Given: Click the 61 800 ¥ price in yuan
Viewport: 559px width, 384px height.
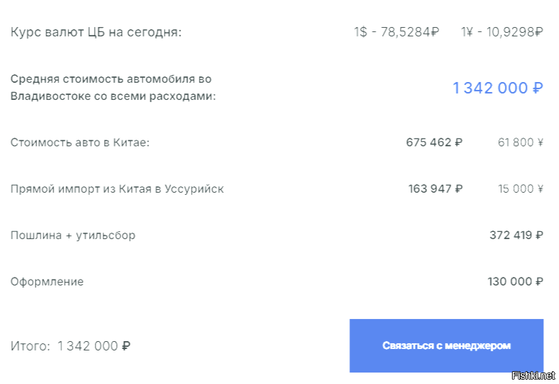Looking at the screenshot, I should pyautogui.click(x=520, y=143).
